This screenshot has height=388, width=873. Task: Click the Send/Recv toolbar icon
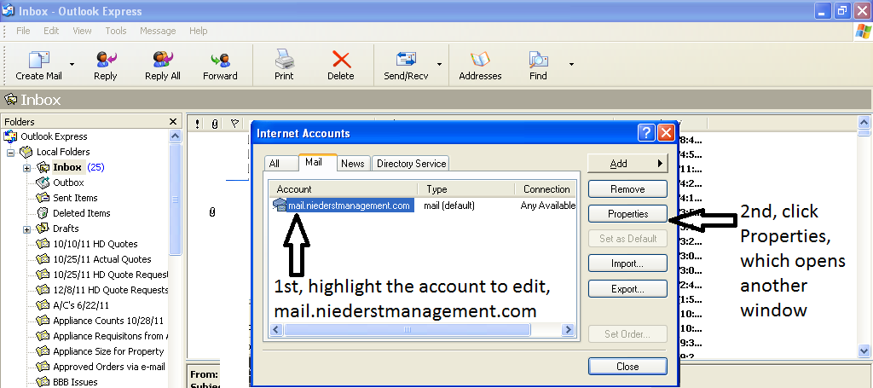pos(406,60)
